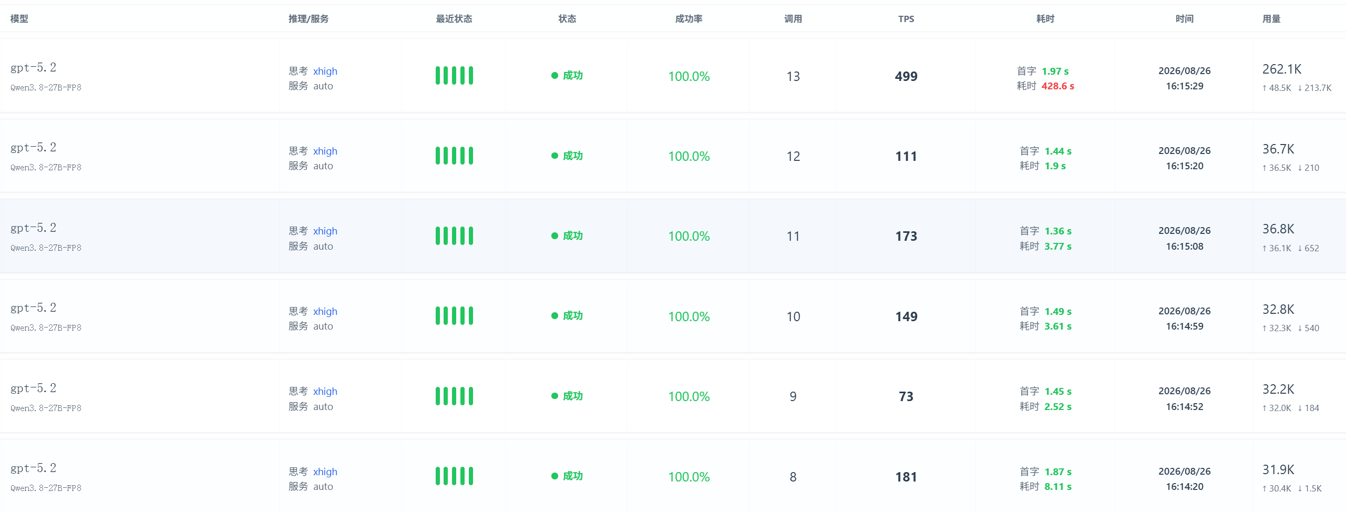This screenshot has width=1346, height=512.
Task: Sort by the 模型 column header
Action: (19, 19)
